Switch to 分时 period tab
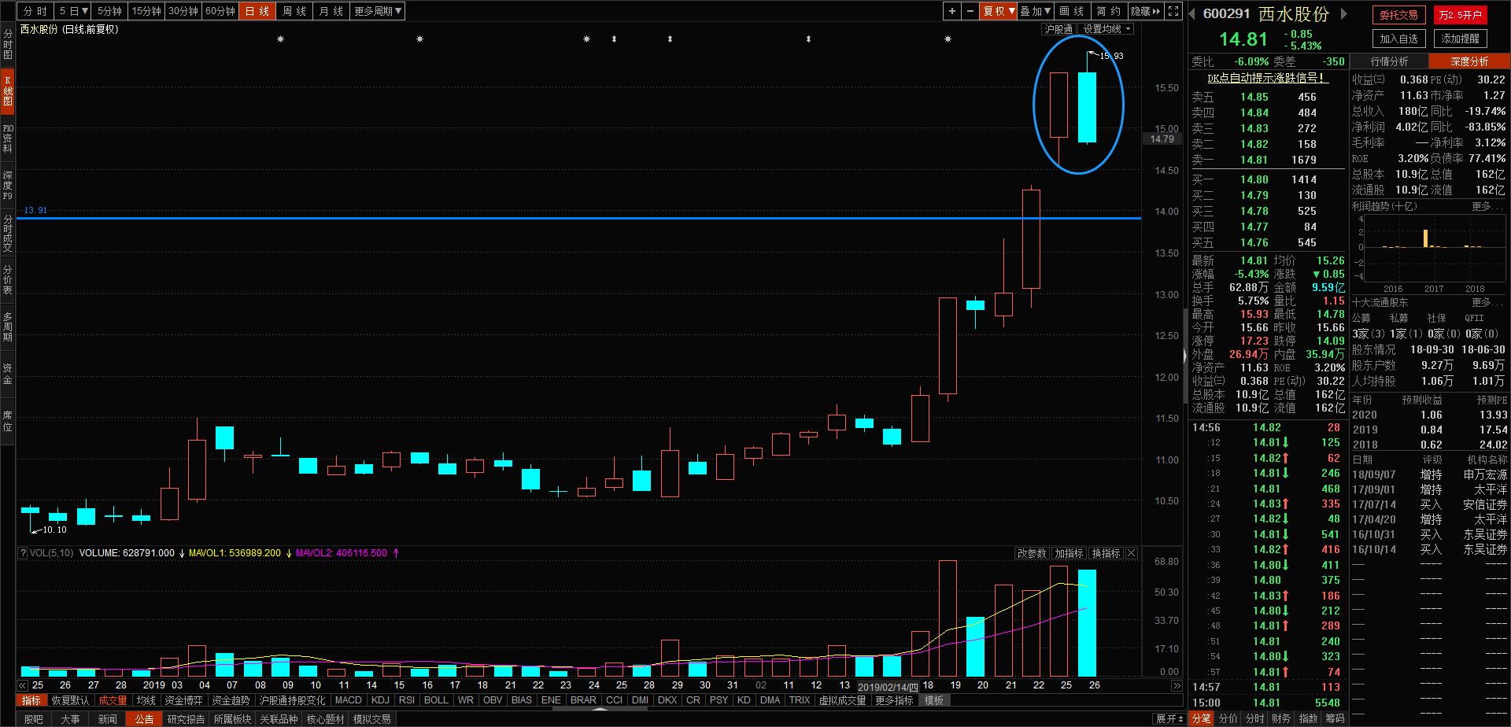The width and height of the screenshot is (1511, 727). (35, 11)
